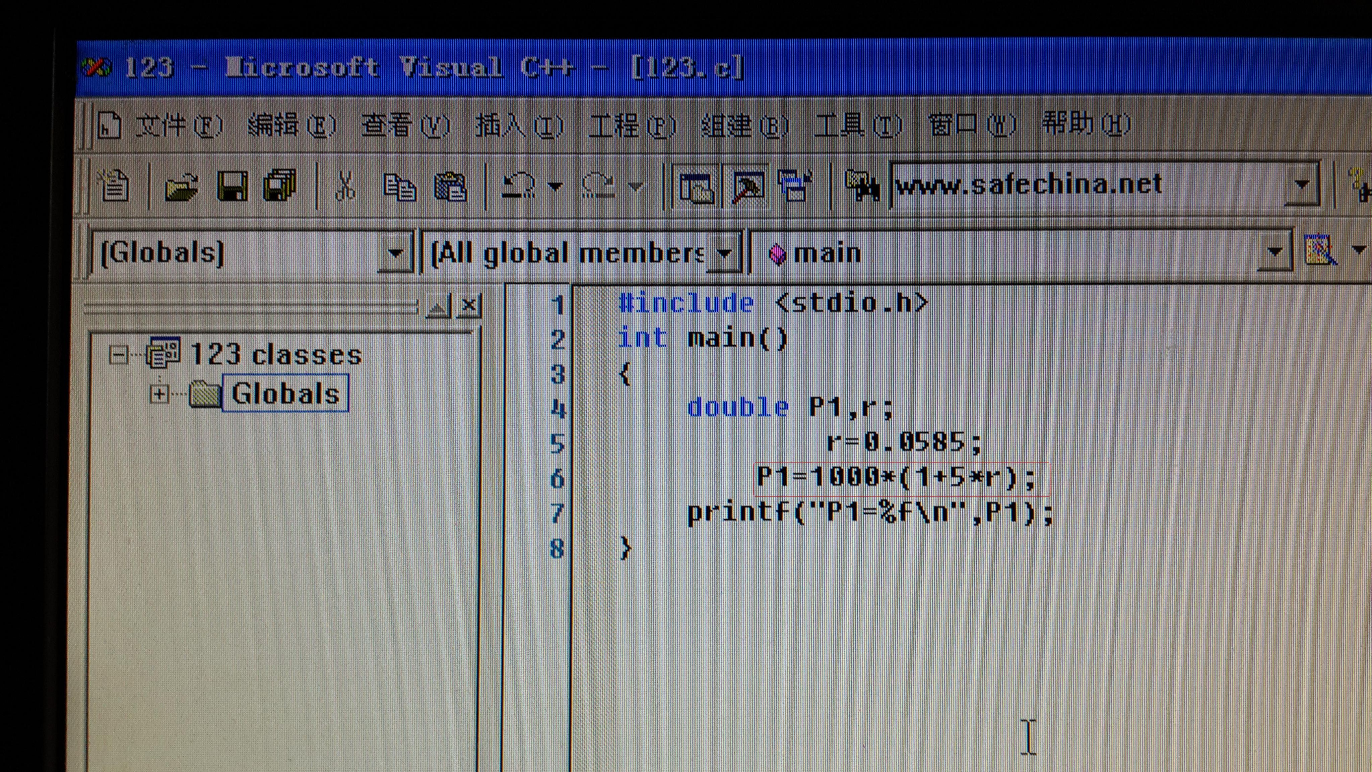
Task: Open the 插入(I) menu
Action: [519, 126]
